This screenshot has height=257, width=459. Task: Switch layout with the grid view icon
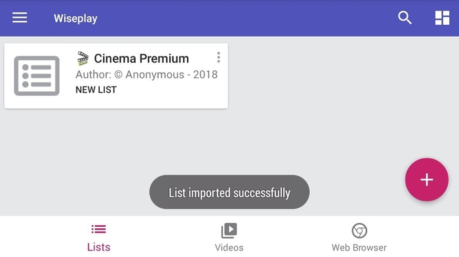point(442,18)
